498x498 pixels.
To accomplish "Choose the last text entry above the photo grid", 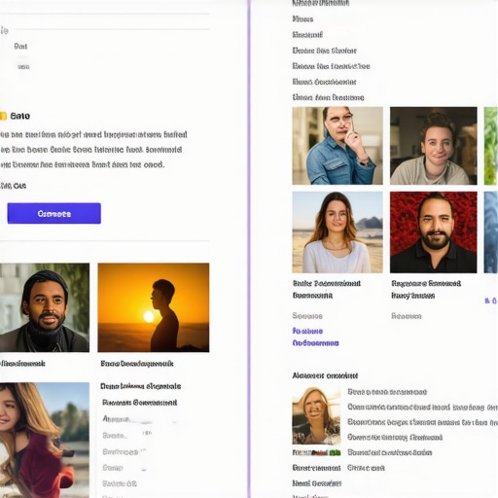I will click(328, 97).
